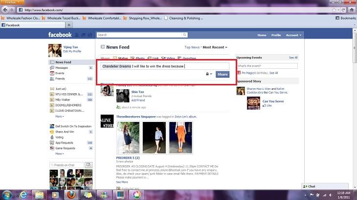The width and height of the screenshot is (357, 200).
Task: Expand More under the apps list
Action: 60,154
